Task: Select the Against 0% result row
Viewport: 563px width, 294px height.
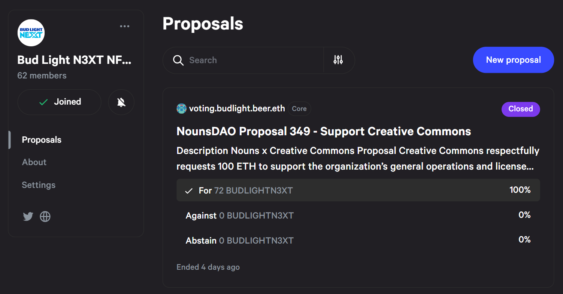Action: pyautogui.click(x=358, y=215)
